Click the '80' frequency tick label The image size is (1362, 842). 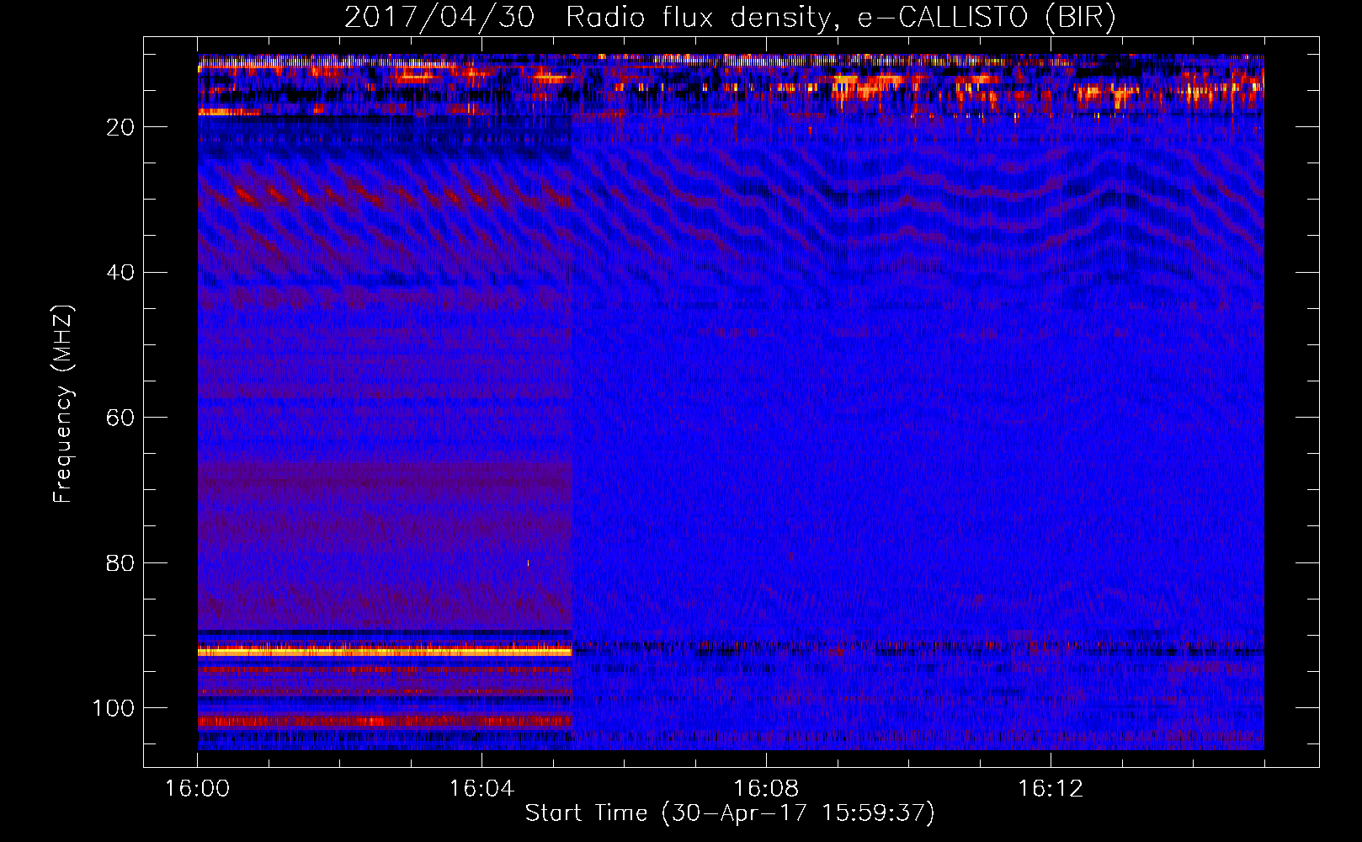[x=120, y=563]
